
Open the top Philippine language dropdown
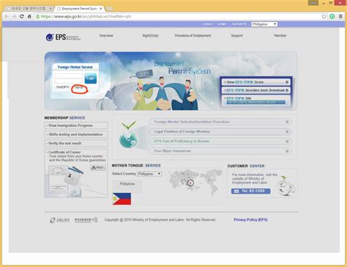[264, 24]
